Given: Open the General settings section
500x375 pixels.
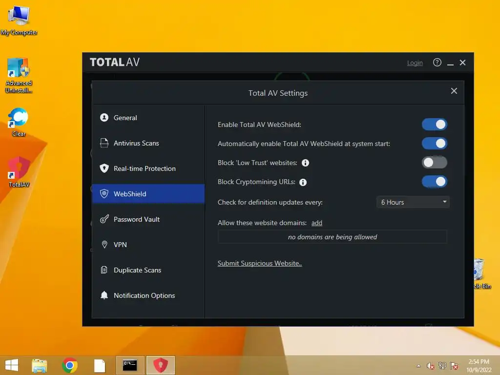Looking at the screenshot, I should coord(148,118).
